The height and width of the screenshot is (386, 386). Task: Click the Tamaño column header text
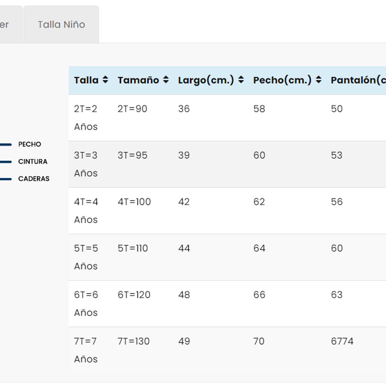138,80
